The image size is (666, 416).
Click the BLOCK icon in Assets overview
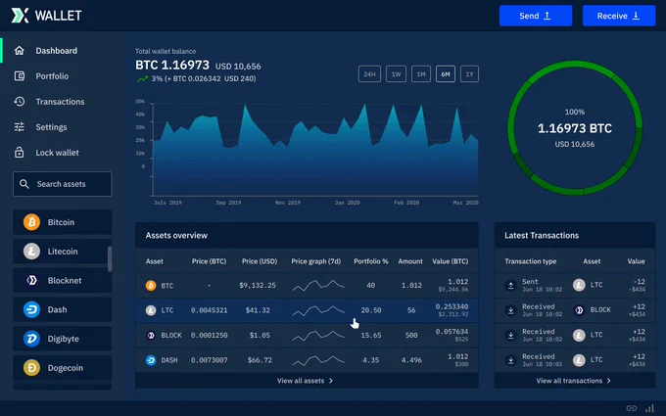151,336
